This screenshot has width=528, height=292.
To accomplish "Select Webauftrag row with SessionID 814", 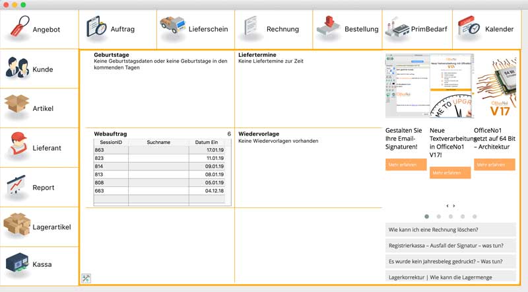I will [159, 166].
